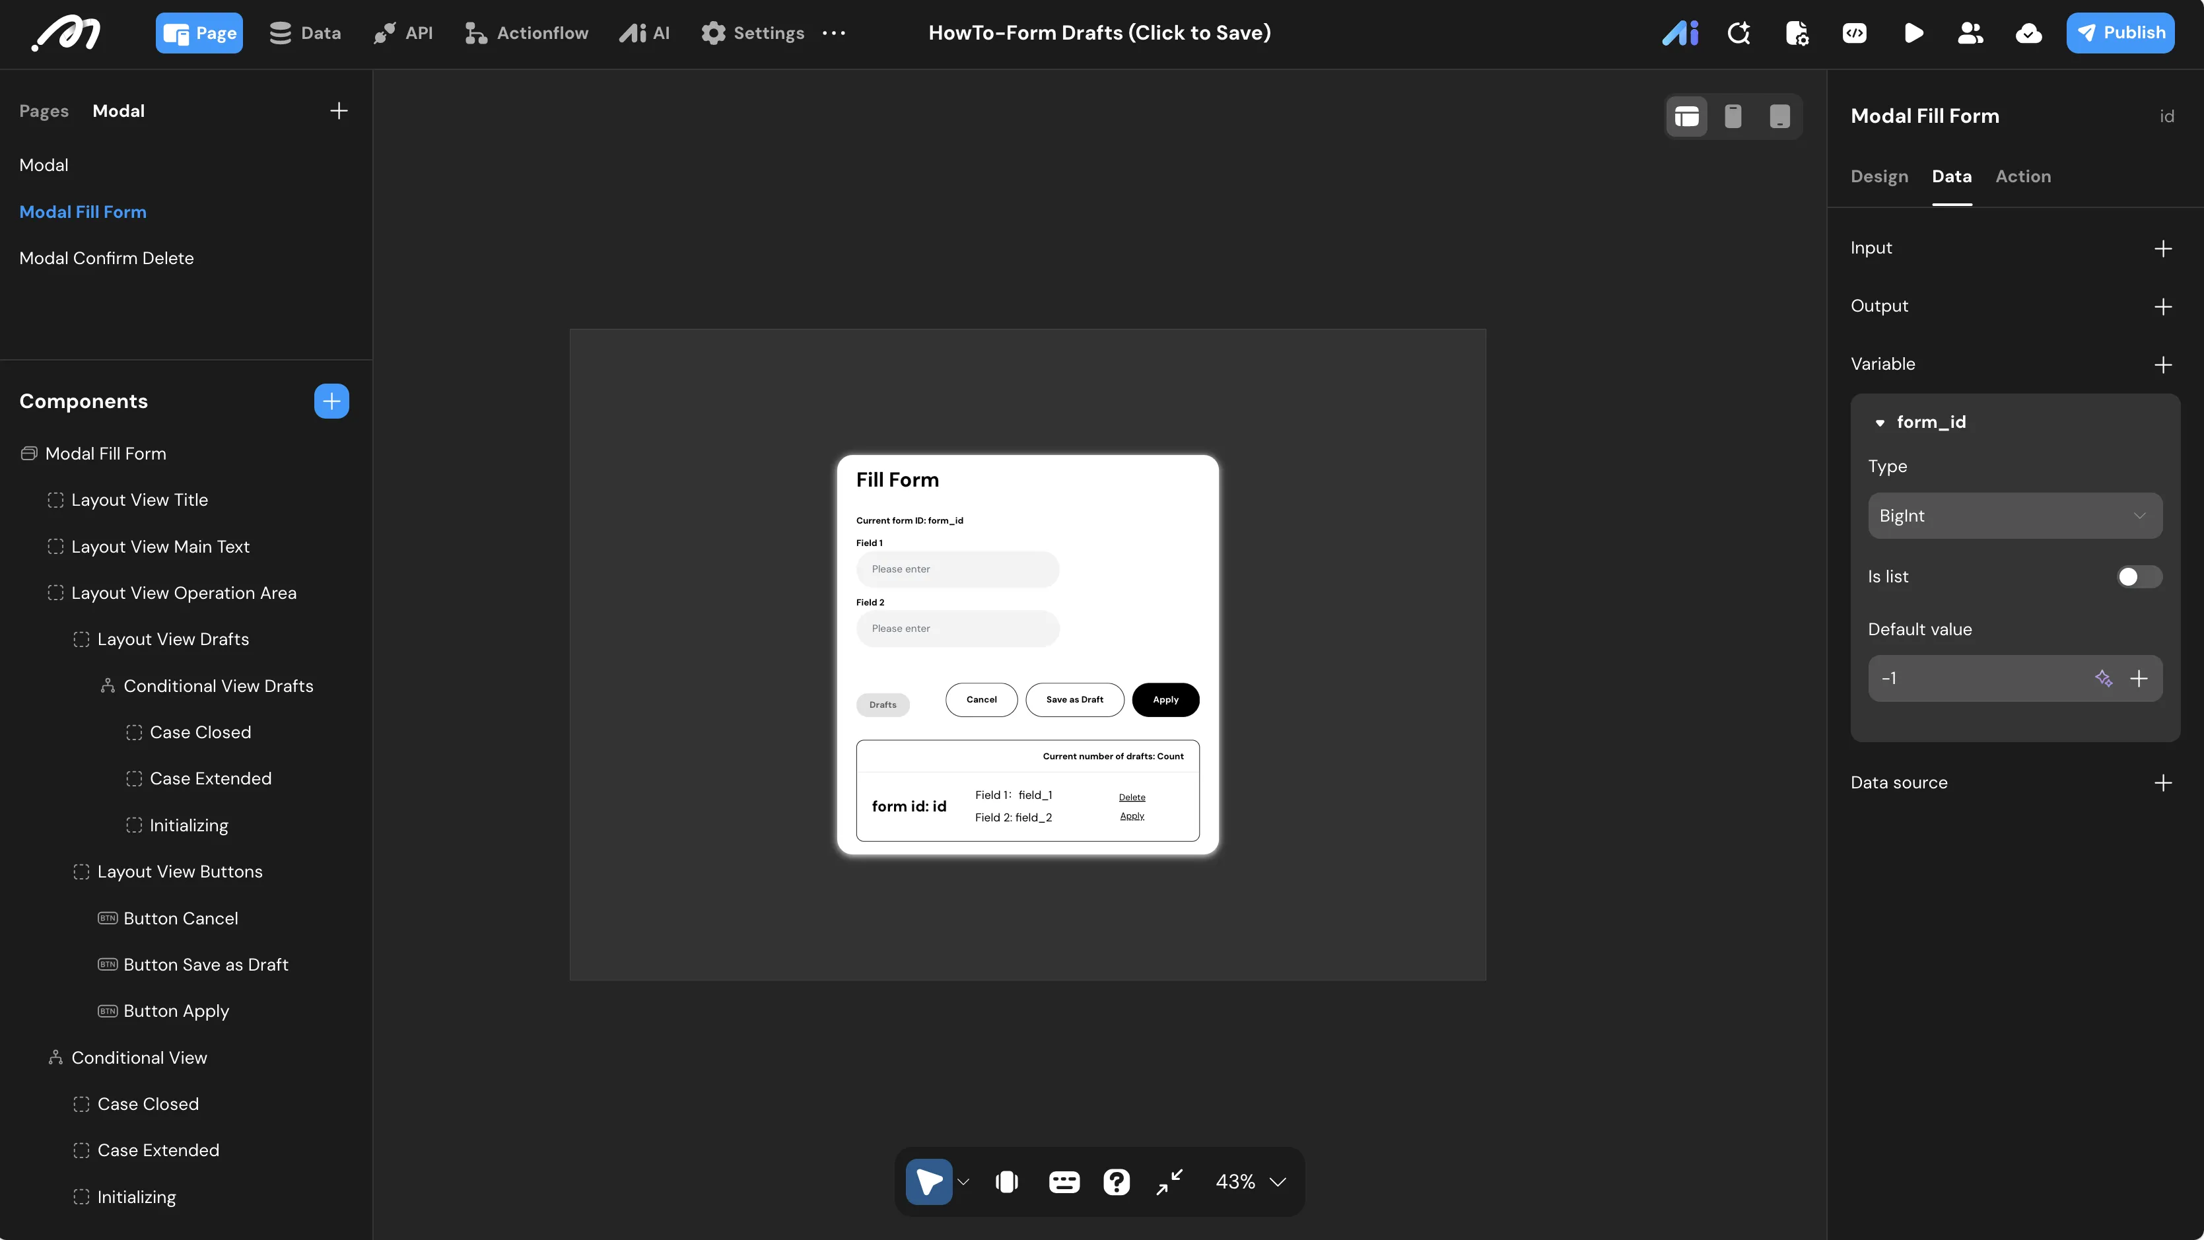Open the Data menu in top bar
This screenshot has height=1240, width=2204.
coord(304,34)
